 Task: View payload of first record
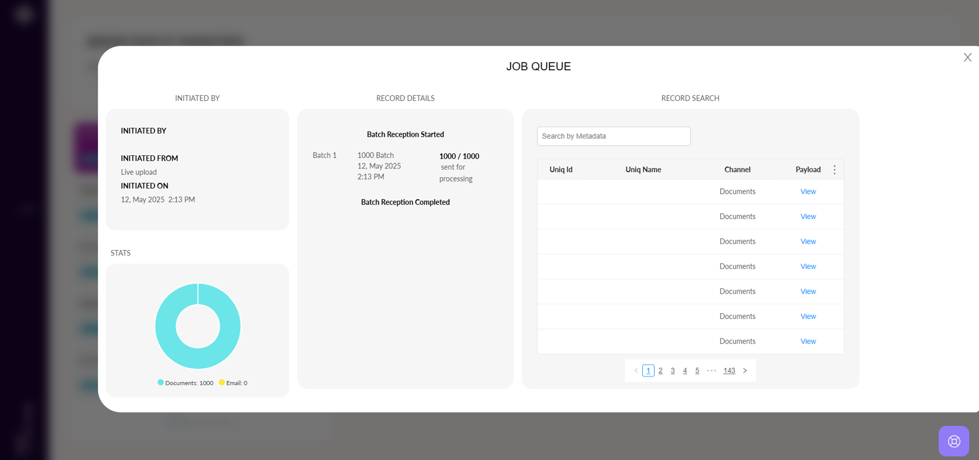[x=808, y=192]
